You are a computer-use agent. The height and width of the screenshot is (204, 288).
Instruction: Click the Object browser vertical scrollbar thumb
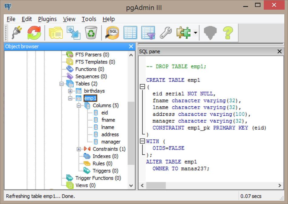coord(131,133)
